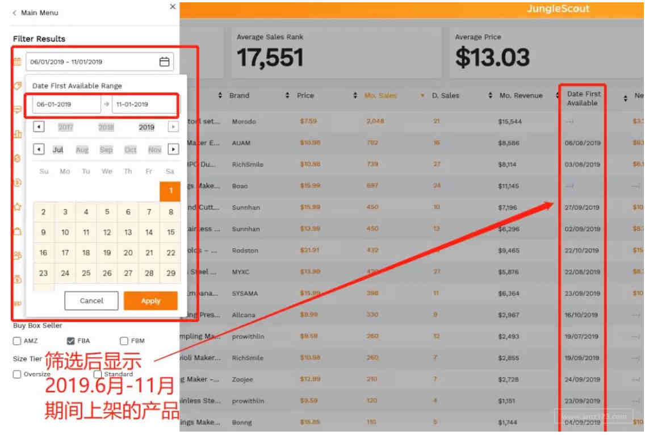Switch the calendar month to Oct

[131, 149]
